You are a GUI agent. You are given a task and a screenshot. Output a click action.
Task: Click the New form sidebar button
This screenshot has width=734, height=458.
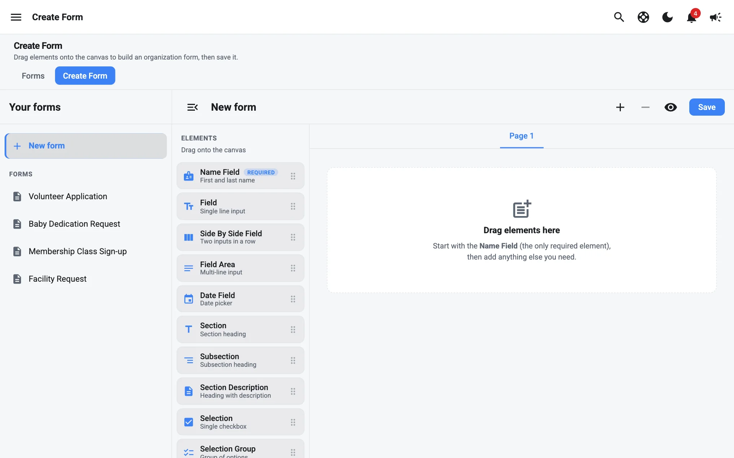click(x=86, y=146)
